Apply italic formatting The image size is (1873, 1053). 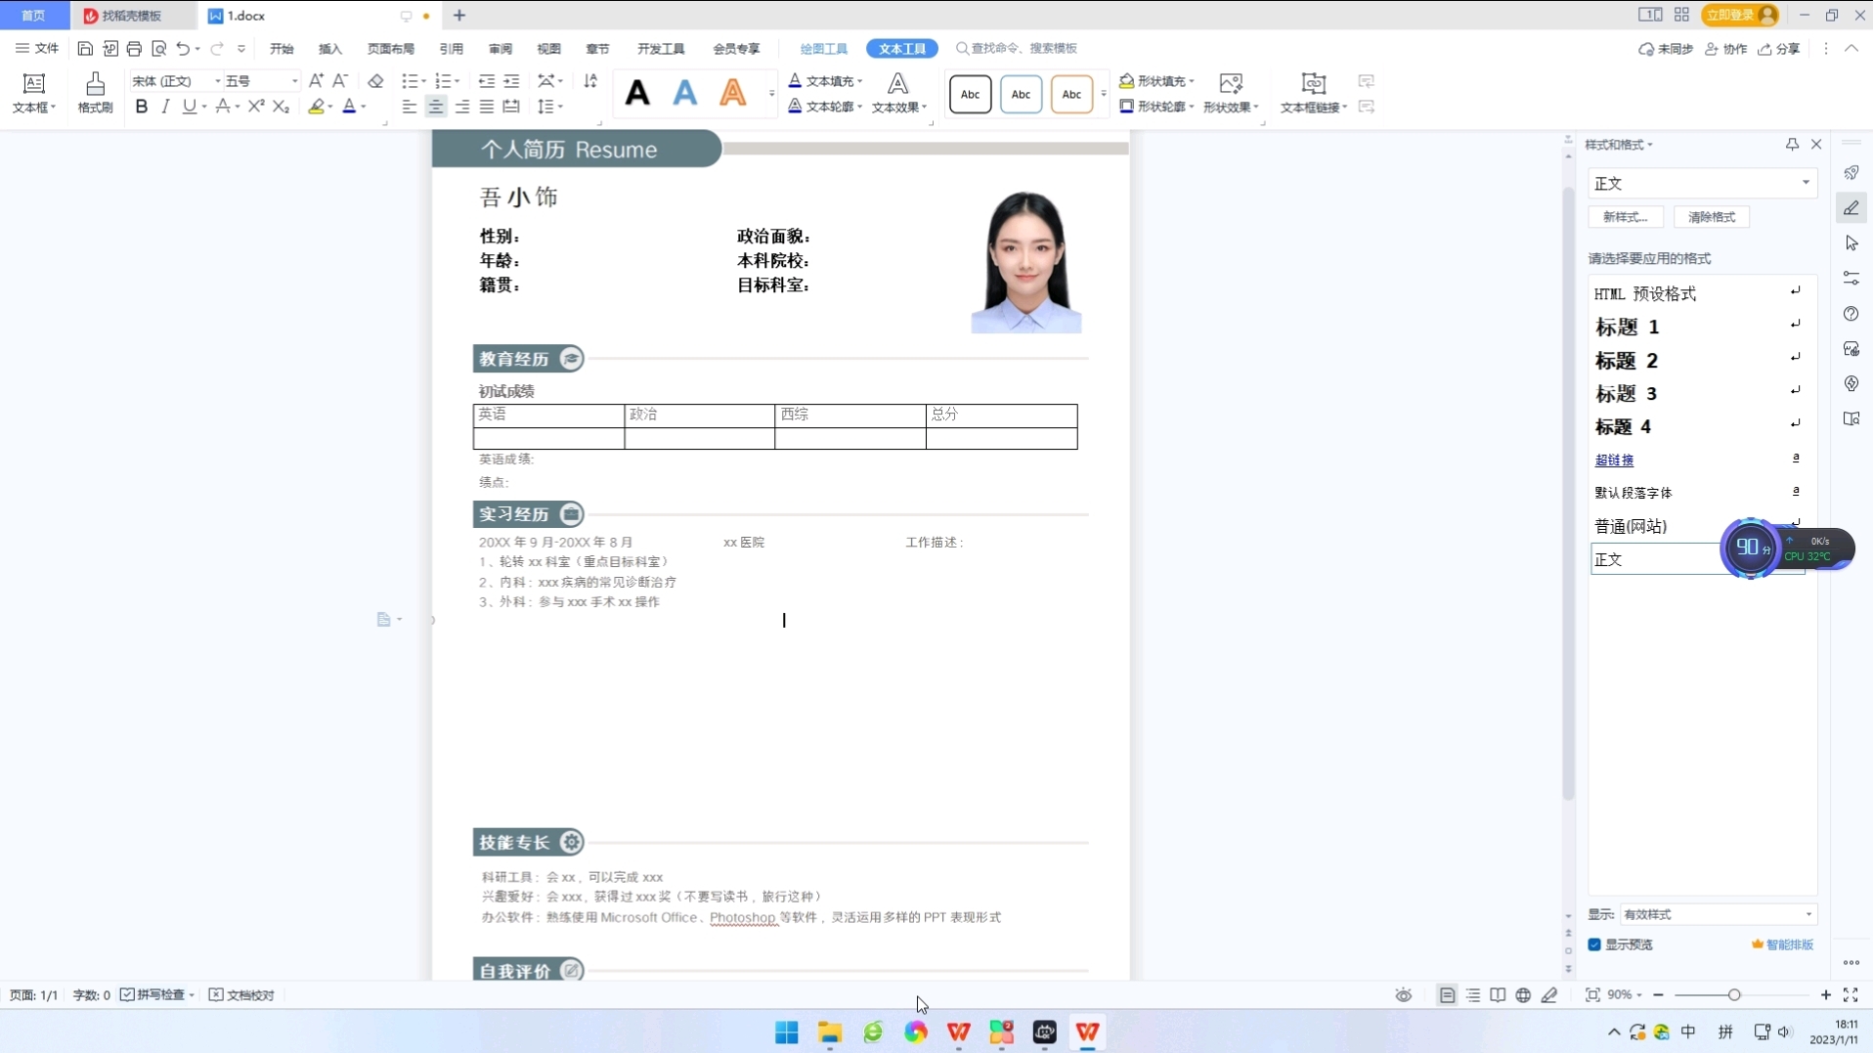tap(164, 107)
